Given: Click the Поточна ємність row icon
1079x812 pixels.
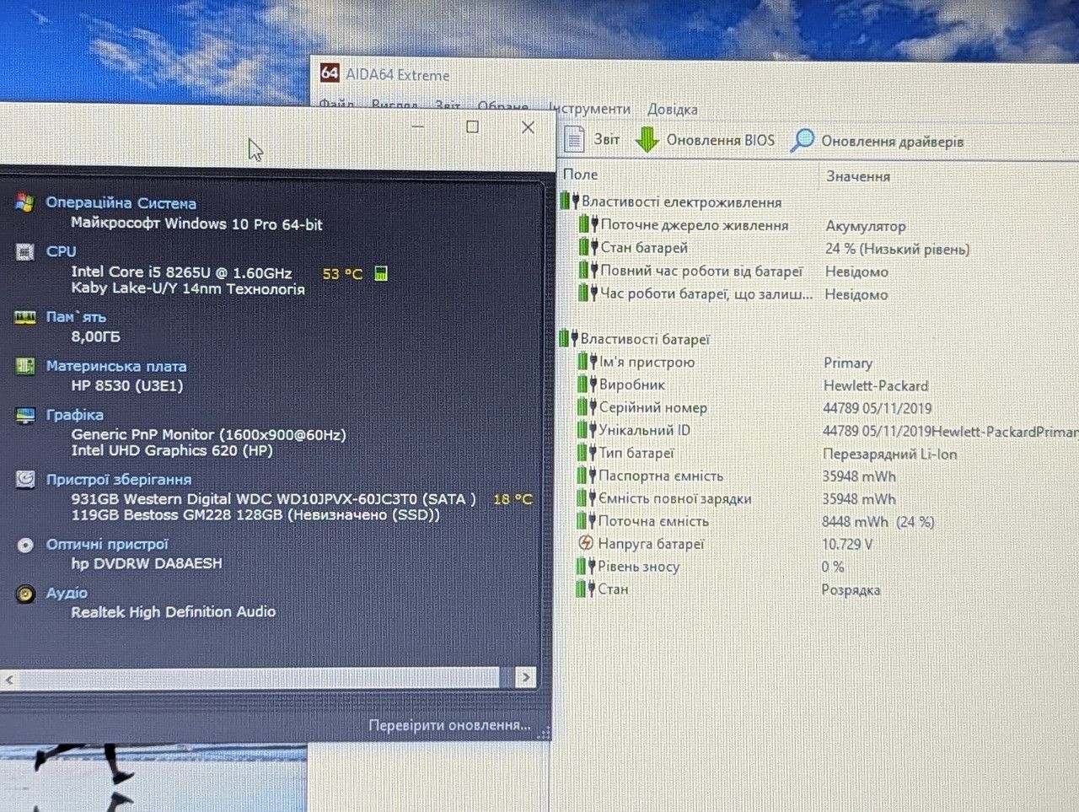Looking at the screenshot, I should [587, 521].
